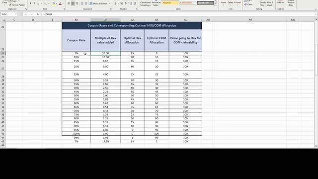This screenshot has height=179, width=318.
Task: Apply Calculation cell style
Action: coord(188,3)
